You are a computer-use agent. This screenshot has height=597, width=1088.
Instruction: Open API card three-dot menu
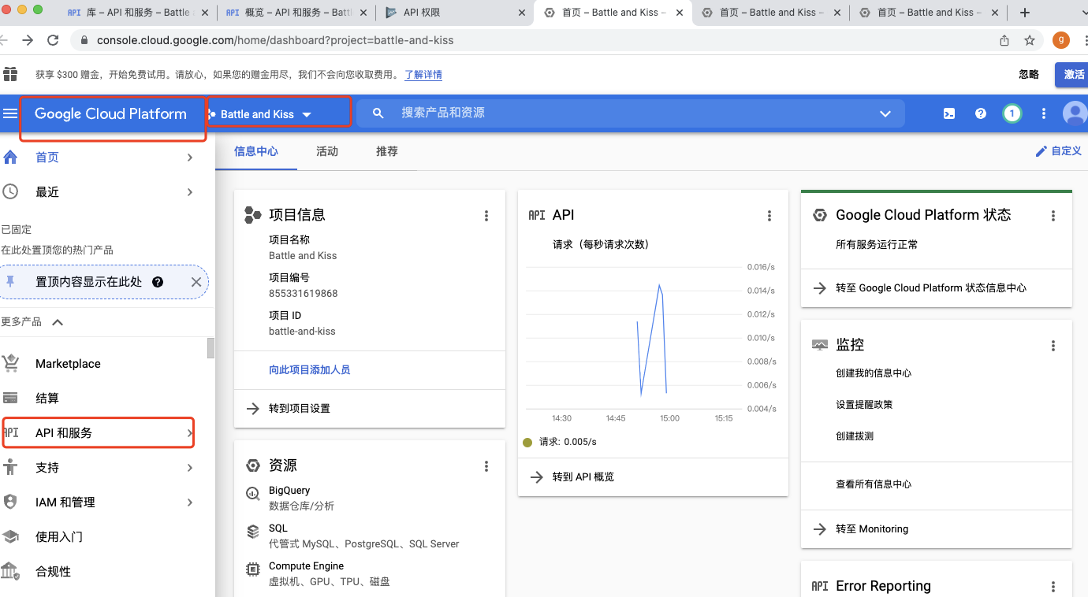tap(769, 214)
